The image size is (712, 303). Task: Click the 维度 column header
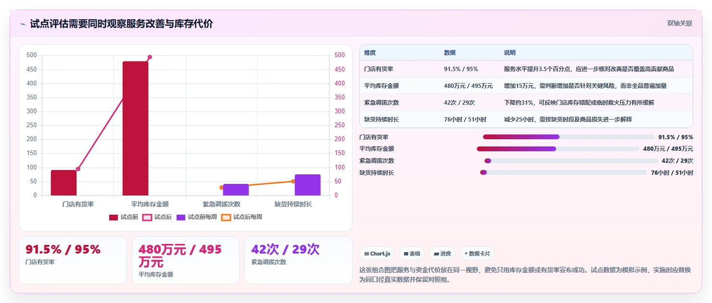click(370, 53)
